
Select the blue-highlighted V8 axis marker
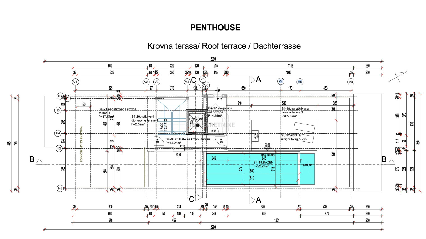pyautogui.click(x=300, y=82)
